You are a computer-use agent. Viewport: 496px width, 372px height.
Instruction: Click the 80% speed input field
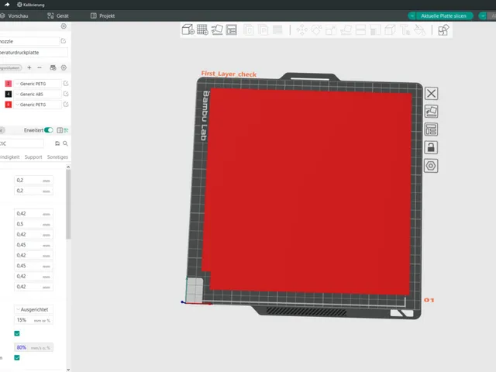tap(33, 348)
